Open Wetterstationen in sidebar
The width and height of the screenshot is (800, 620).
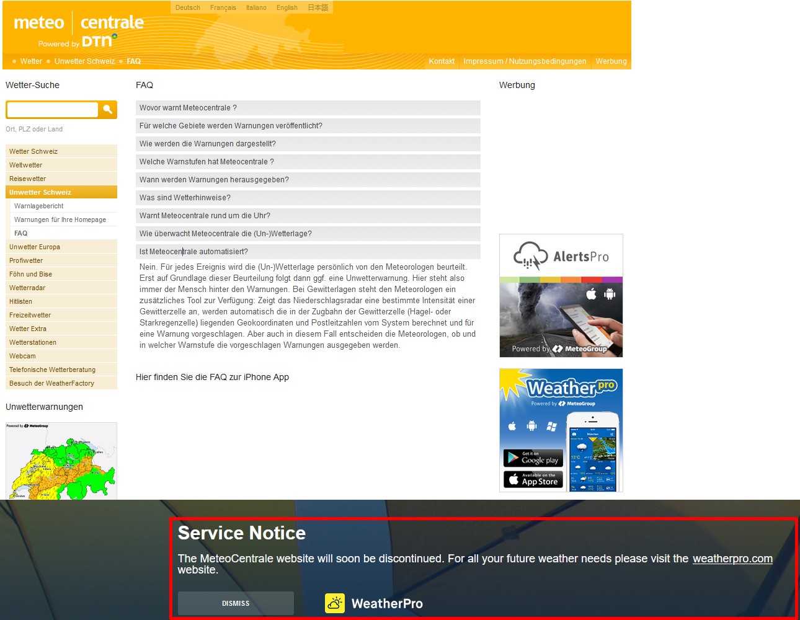click(61, 342)
